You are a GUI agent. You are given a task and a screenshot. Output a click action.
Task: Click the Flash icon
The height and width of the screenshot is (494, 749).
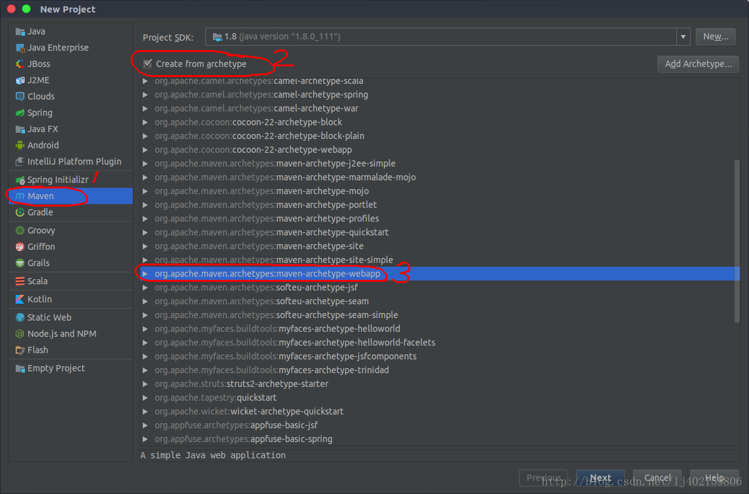pos(20,350)
